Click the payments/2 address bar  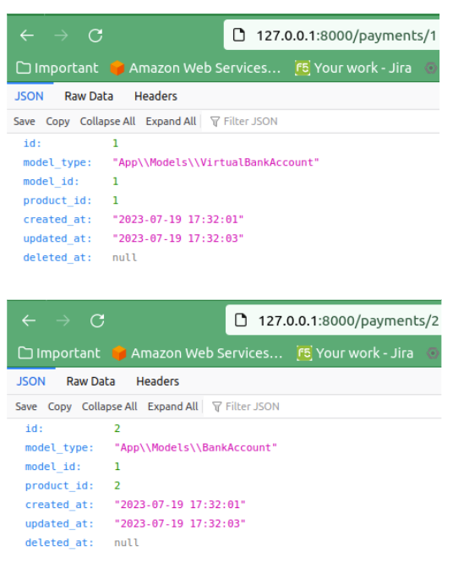(334, 320)
